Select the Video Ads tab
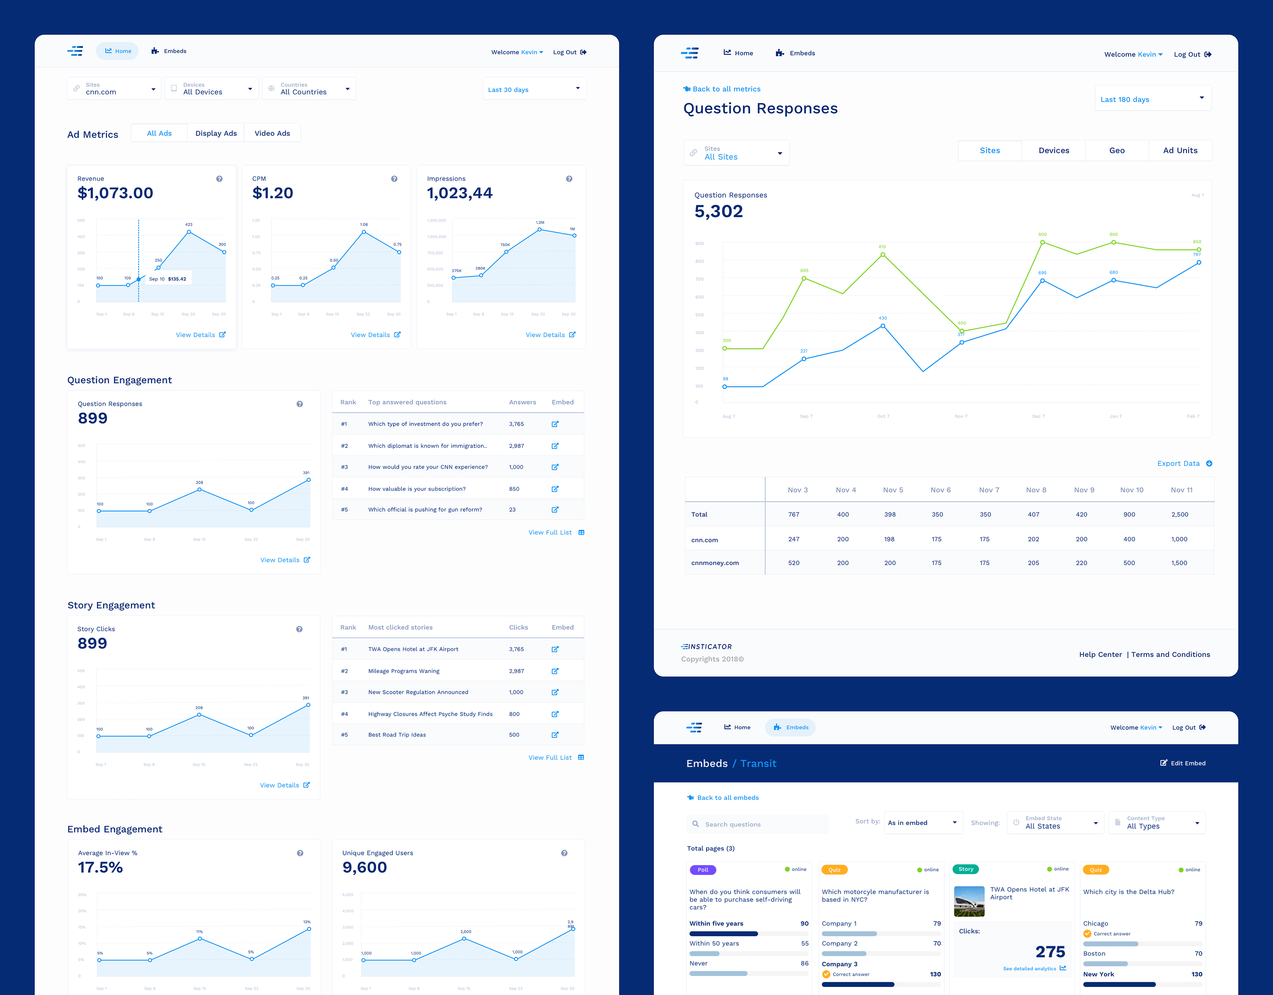 pyautogui.click(x=272, y=133)
